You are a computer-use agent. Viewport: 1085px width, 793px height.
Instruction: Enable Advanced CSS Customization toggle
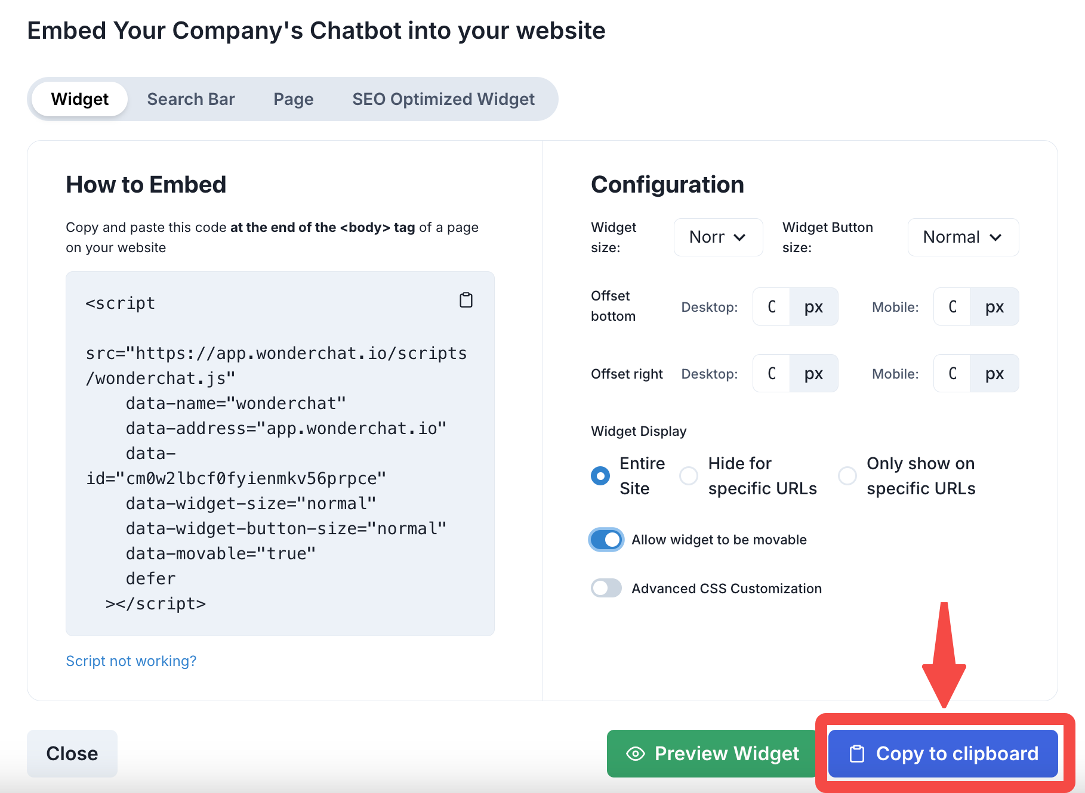606,588
